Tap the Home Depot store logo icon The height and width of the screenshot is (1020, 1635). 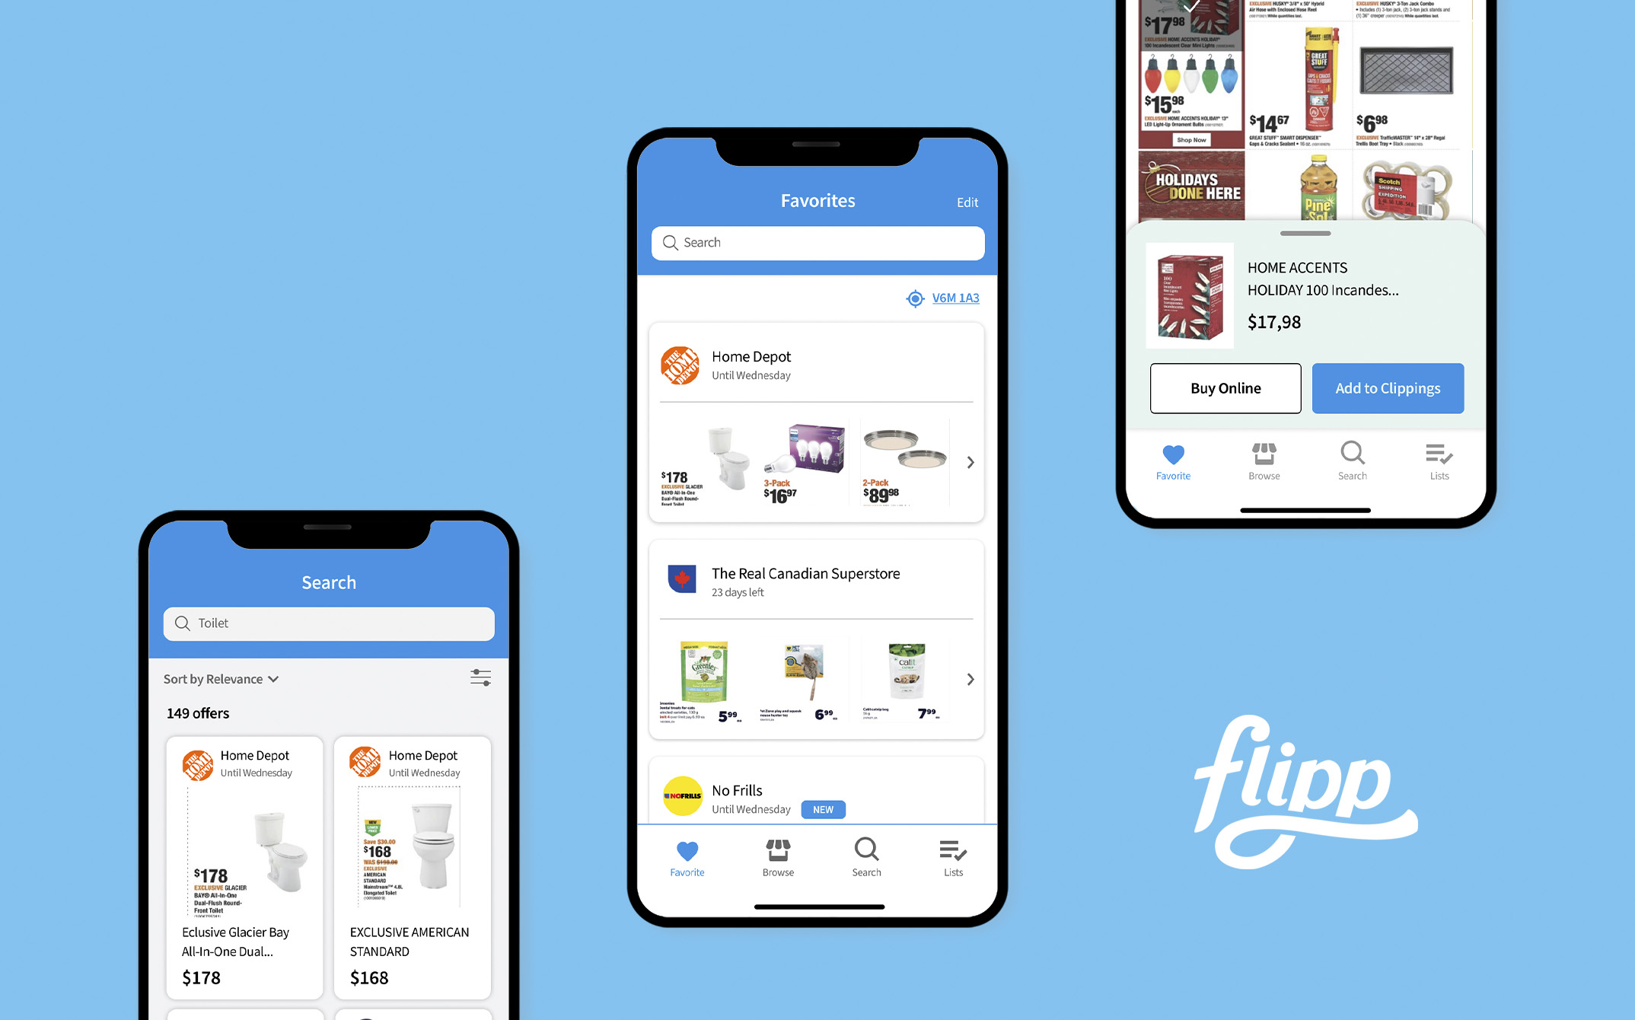click(680, 363)
